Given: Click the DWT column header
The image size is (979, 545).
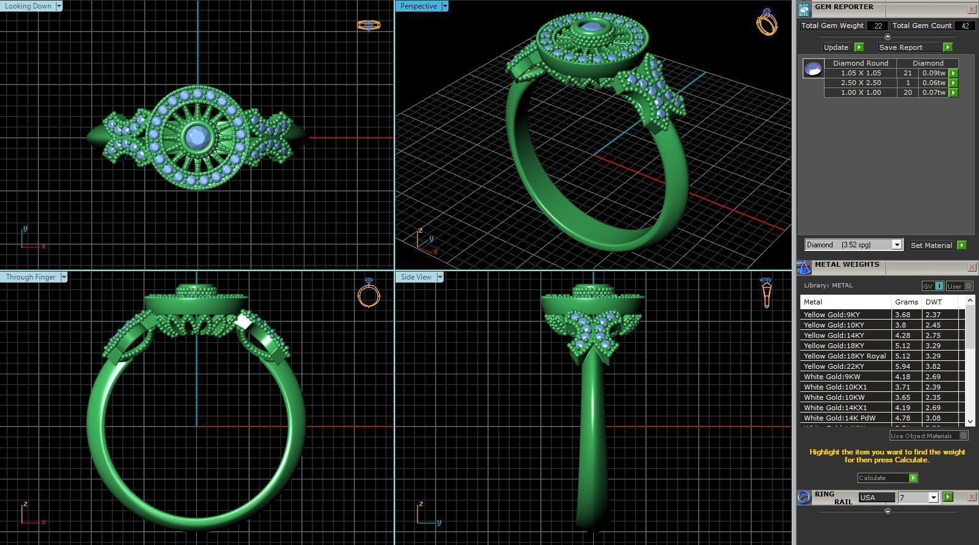Looking at the screenshot, I should tap(939, 302).
